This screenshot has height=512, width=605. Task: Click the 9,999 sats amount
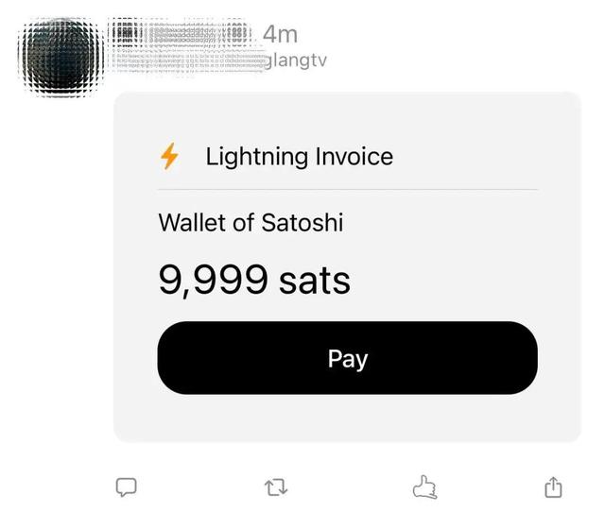click(x=253, y=280)
